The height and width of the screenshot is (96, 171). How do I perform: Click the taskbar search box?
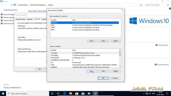pyautogui.click(x=28, y=94)
